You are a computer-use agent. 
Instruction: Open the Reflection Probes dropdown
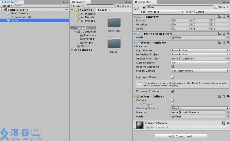(200, 54)
